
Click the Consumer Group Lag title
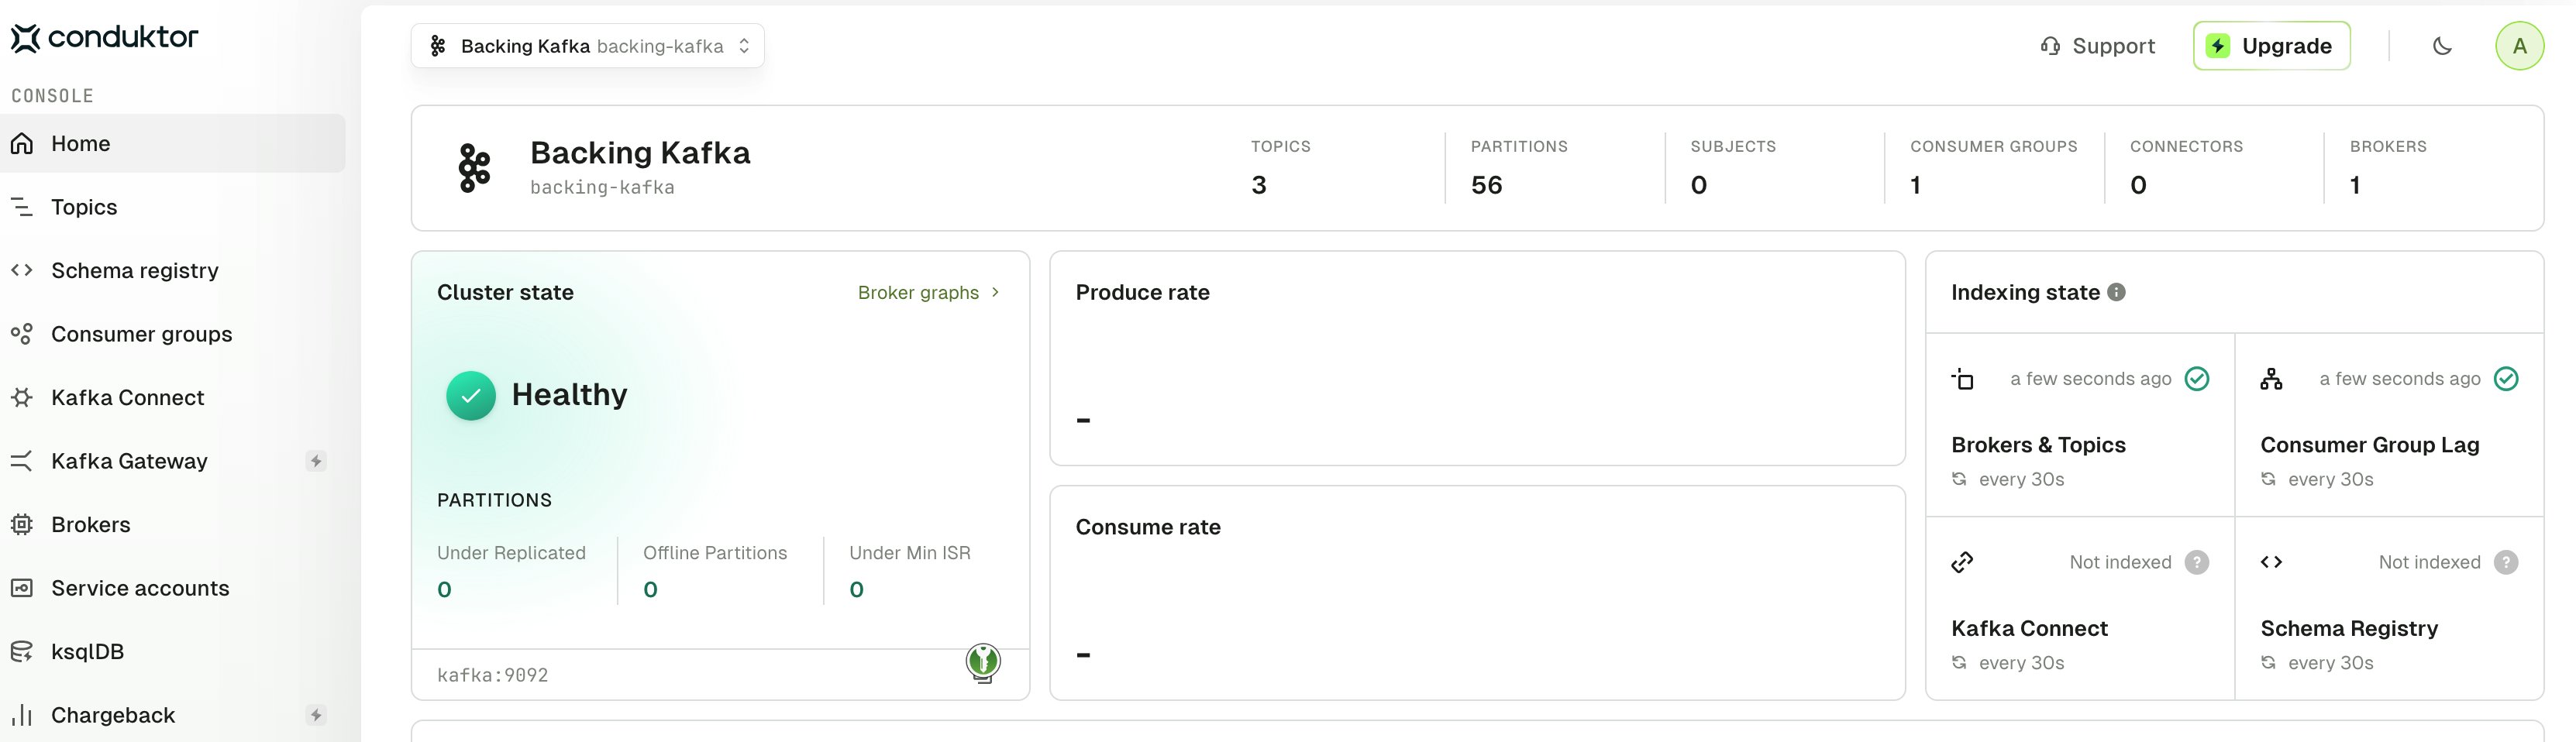tap(2370, 445)
